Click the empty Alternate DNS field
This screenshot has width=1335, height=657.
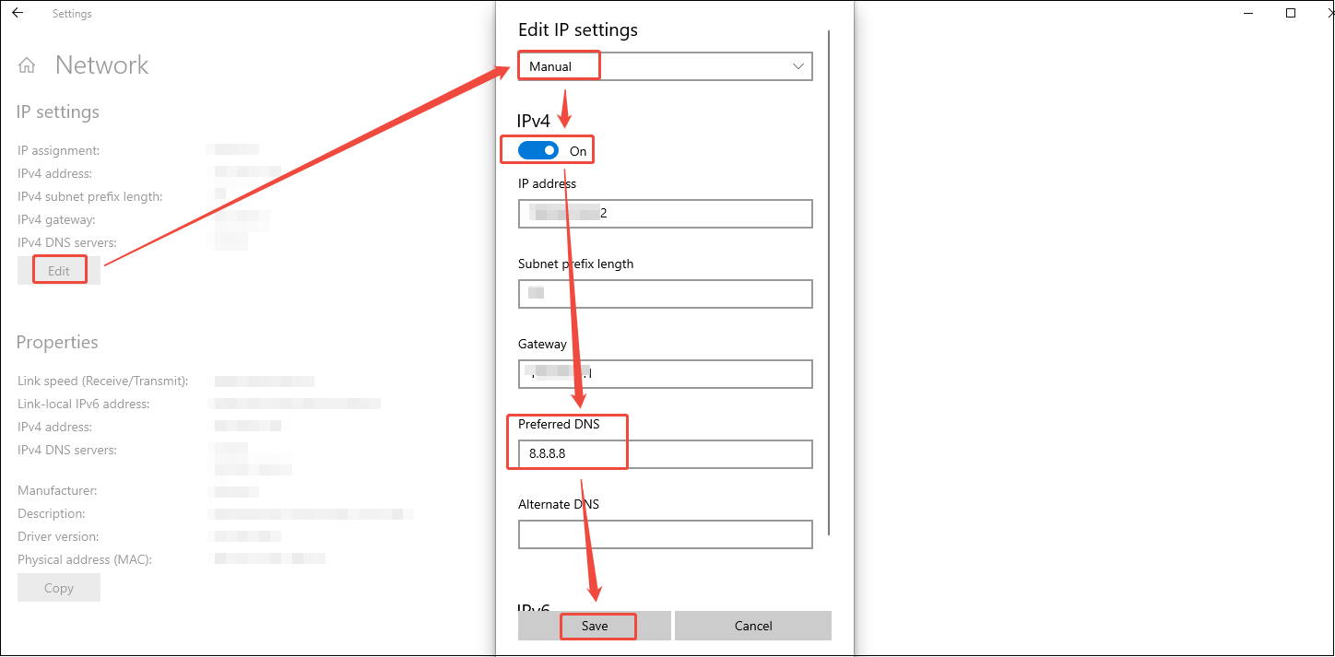click(664, 534)
